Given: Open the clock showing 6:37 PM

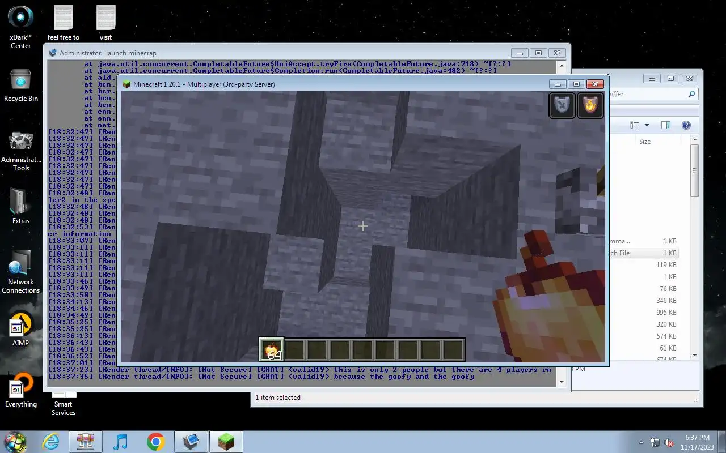Looking at the screenshot, I should [x=698, y=442].
